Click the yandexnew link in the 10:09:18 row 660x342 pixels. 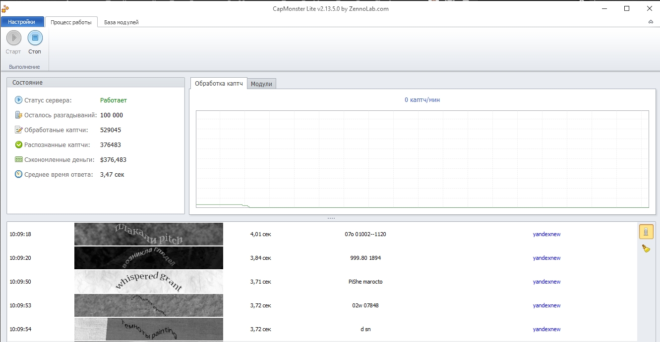(546, 234)
